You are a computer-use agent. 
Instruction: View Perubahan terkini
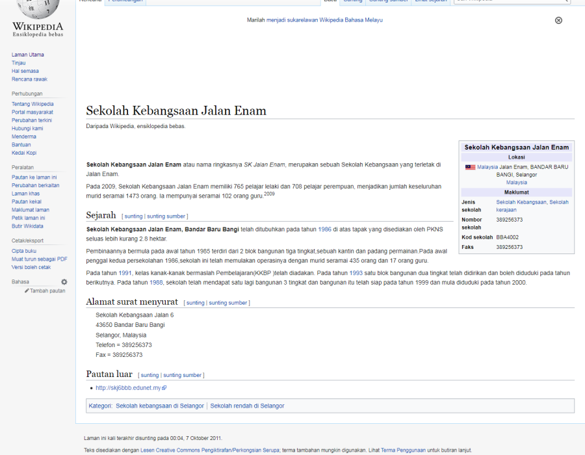point(32,120)
